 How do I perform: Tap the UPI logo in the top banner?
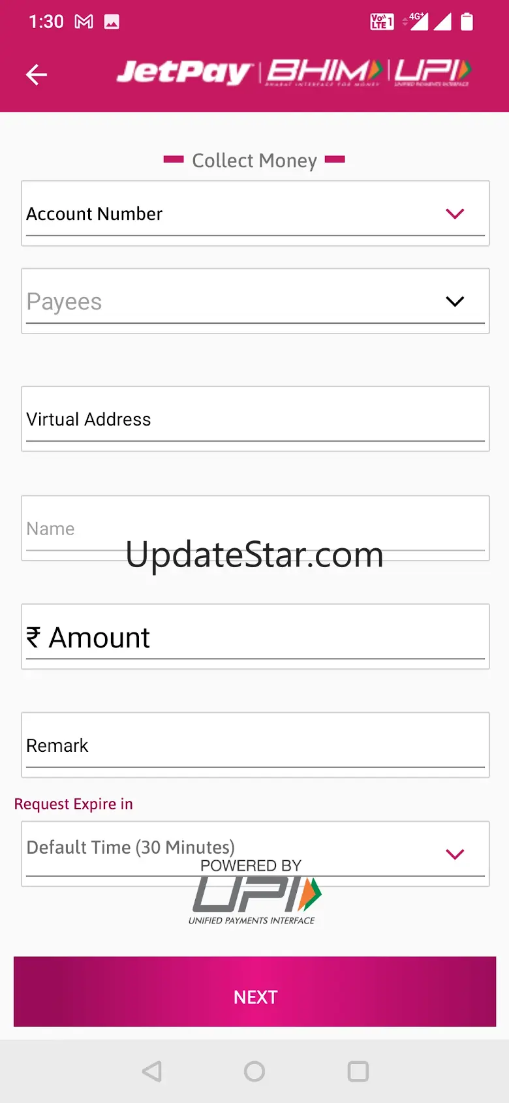pyautogui.click(x=432, y=72)
